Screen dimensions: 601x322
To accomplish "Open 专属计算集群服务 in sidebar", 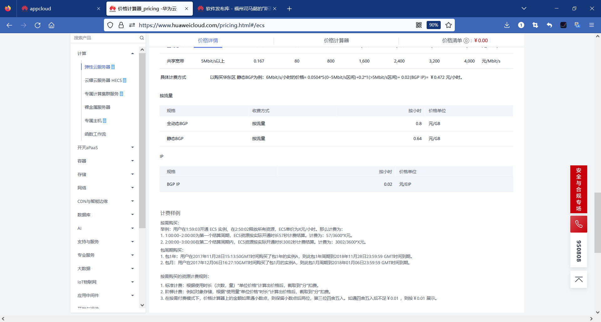I will [x=101, y=94].
